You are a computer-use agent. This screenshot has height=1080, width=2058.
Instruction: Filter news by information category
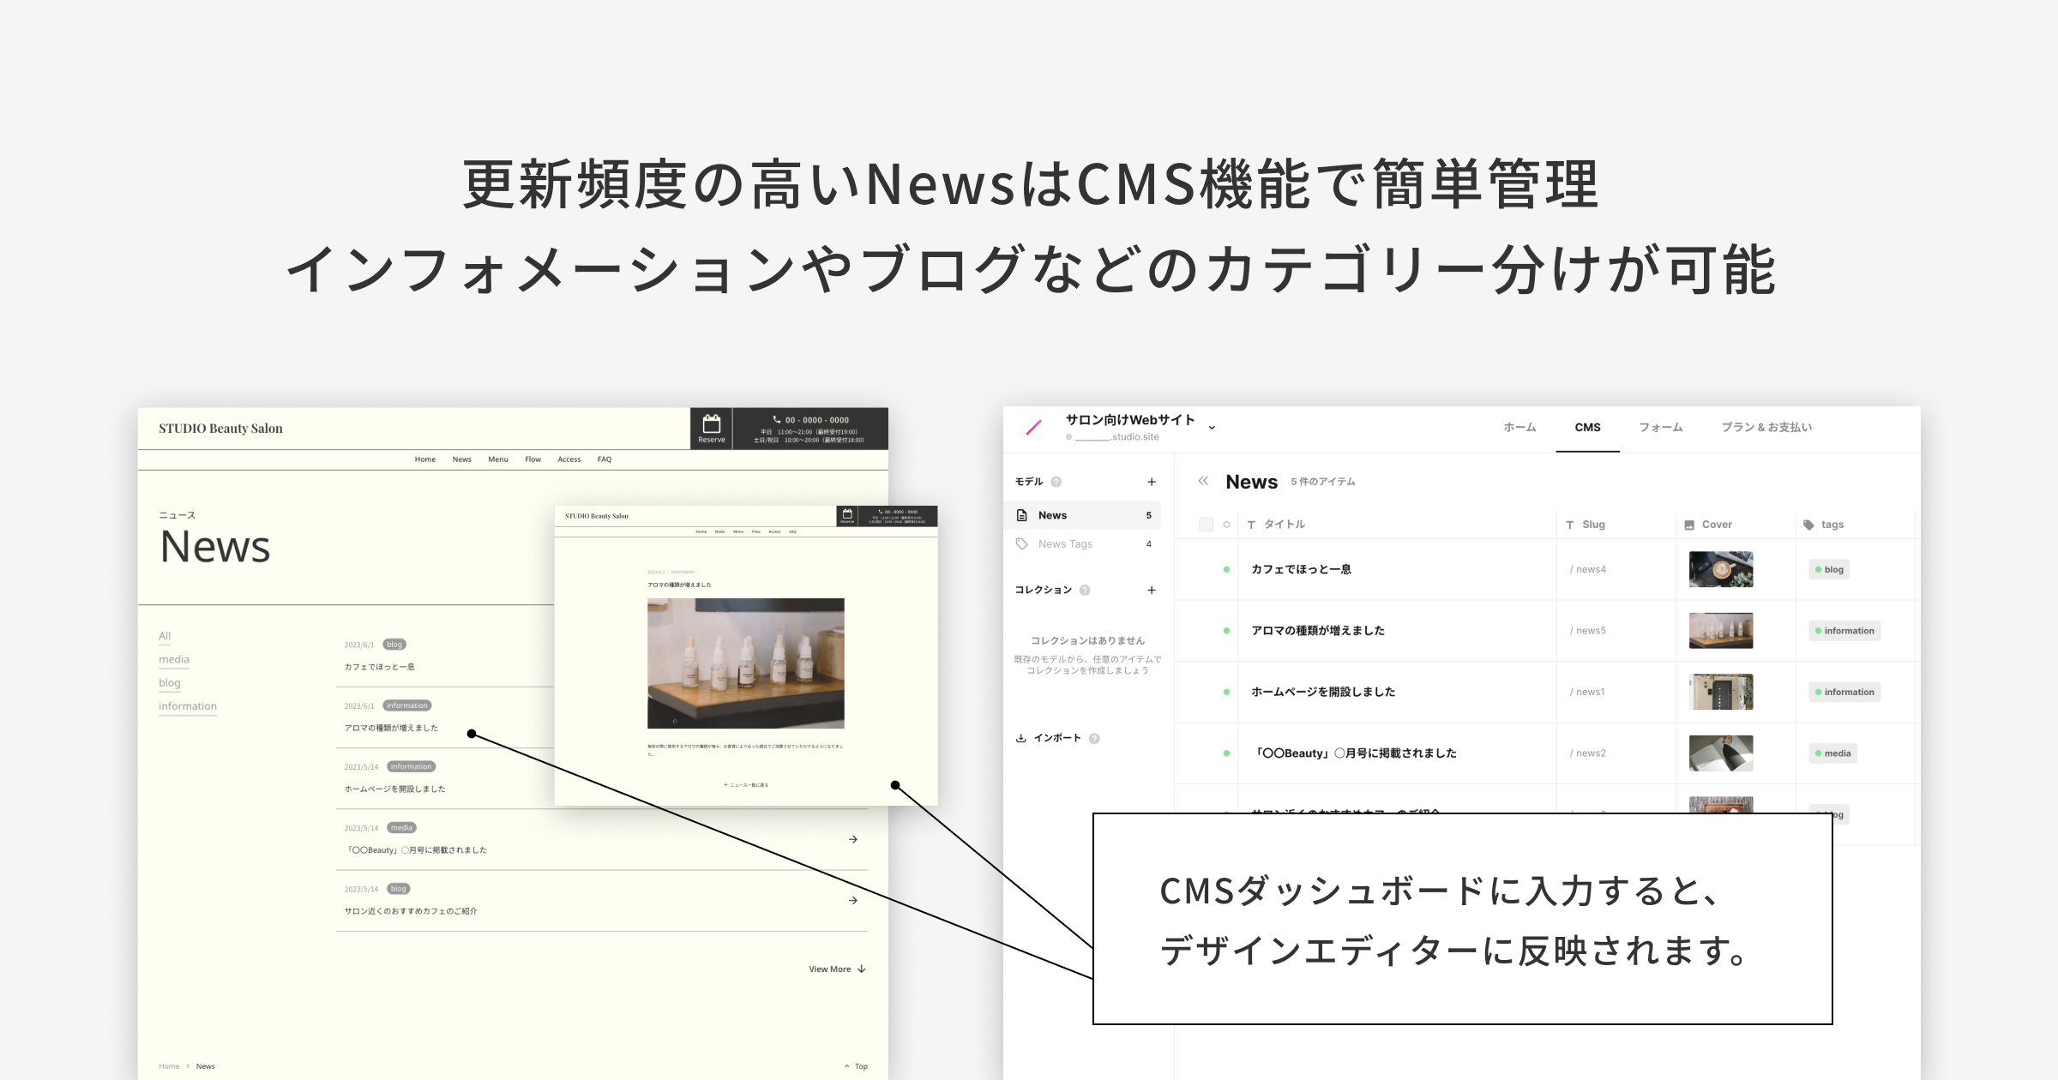[188, 706]
